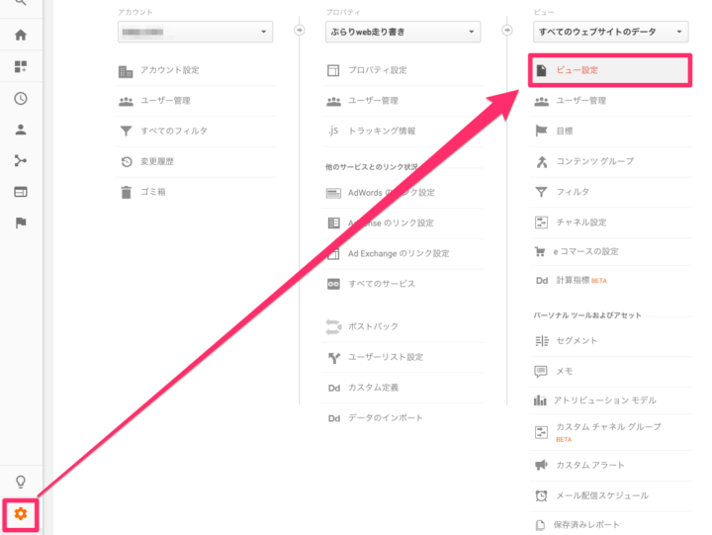The height and width of the screenshot is (535, 712).
Task: Click the Discover lightbulb icon
Action: pos(20,482)
